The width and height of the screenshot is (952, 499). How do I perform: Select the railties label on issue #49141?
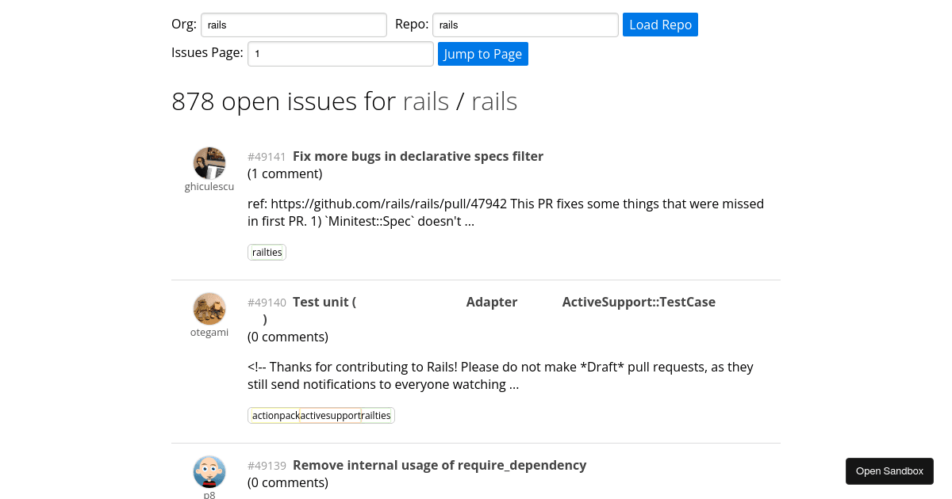coord(267,252)
